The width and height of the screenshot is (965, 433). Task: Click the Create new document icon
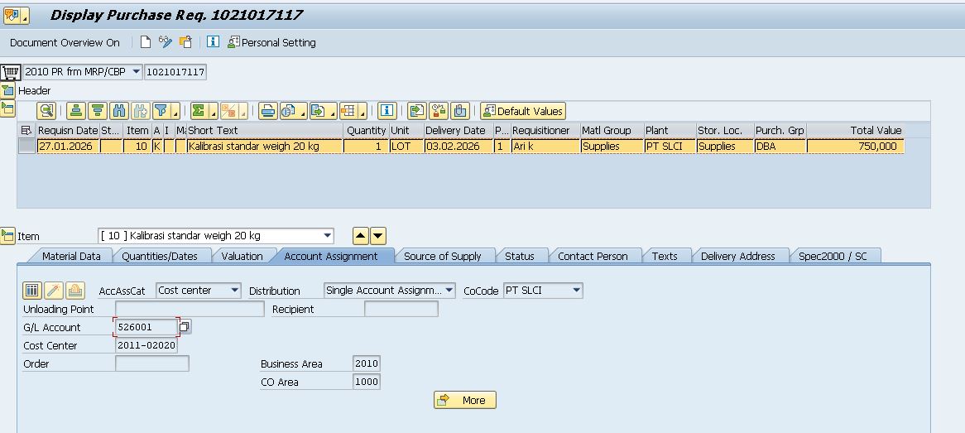coord(146,42)
